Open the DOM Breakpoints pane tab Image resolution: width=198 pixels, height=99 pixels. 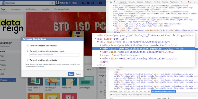(135, 95)
